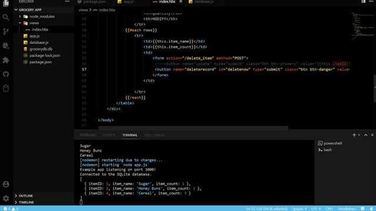Maximize the panel with up chevron
This screenshot has width=376, height=211.
pyautogui.click(x=365, y=135)
